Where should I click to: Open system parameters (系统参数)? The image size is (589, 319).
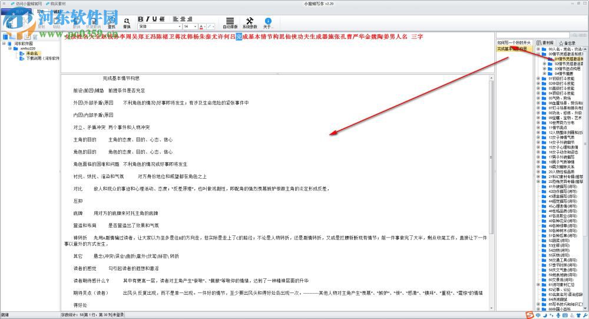(x=250, y=23)
